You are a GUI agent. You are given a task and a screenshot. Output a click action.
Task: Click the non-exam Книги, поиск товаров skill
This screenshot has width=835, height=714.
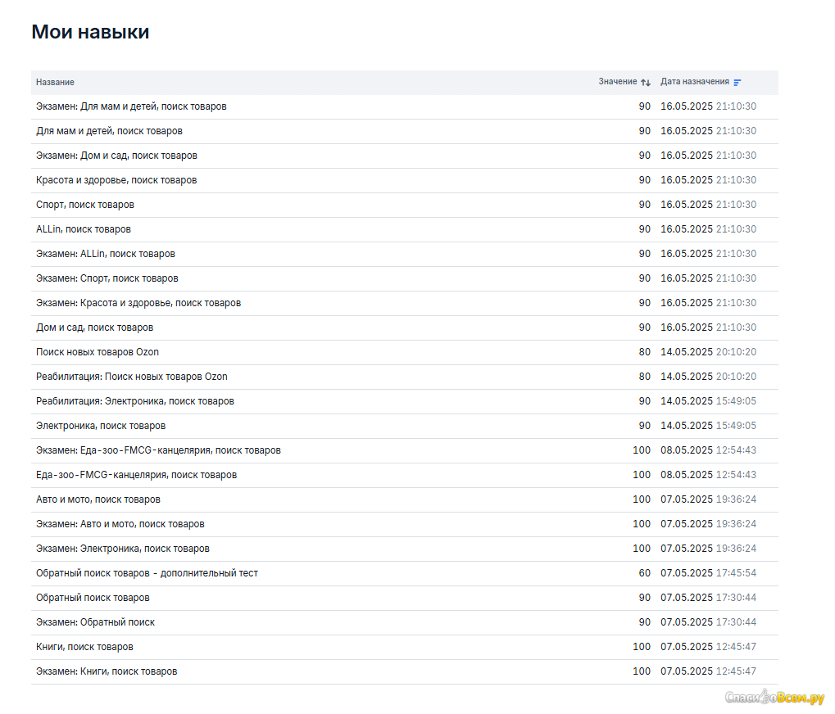click(x=84, y=647)
